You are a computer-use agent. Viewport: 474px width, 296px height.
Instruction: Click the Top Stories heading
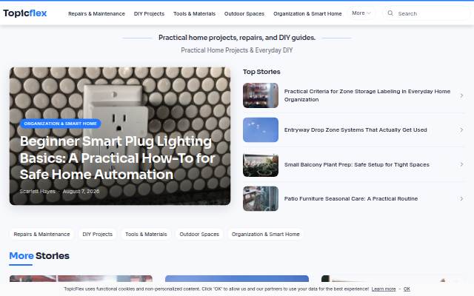261,72
